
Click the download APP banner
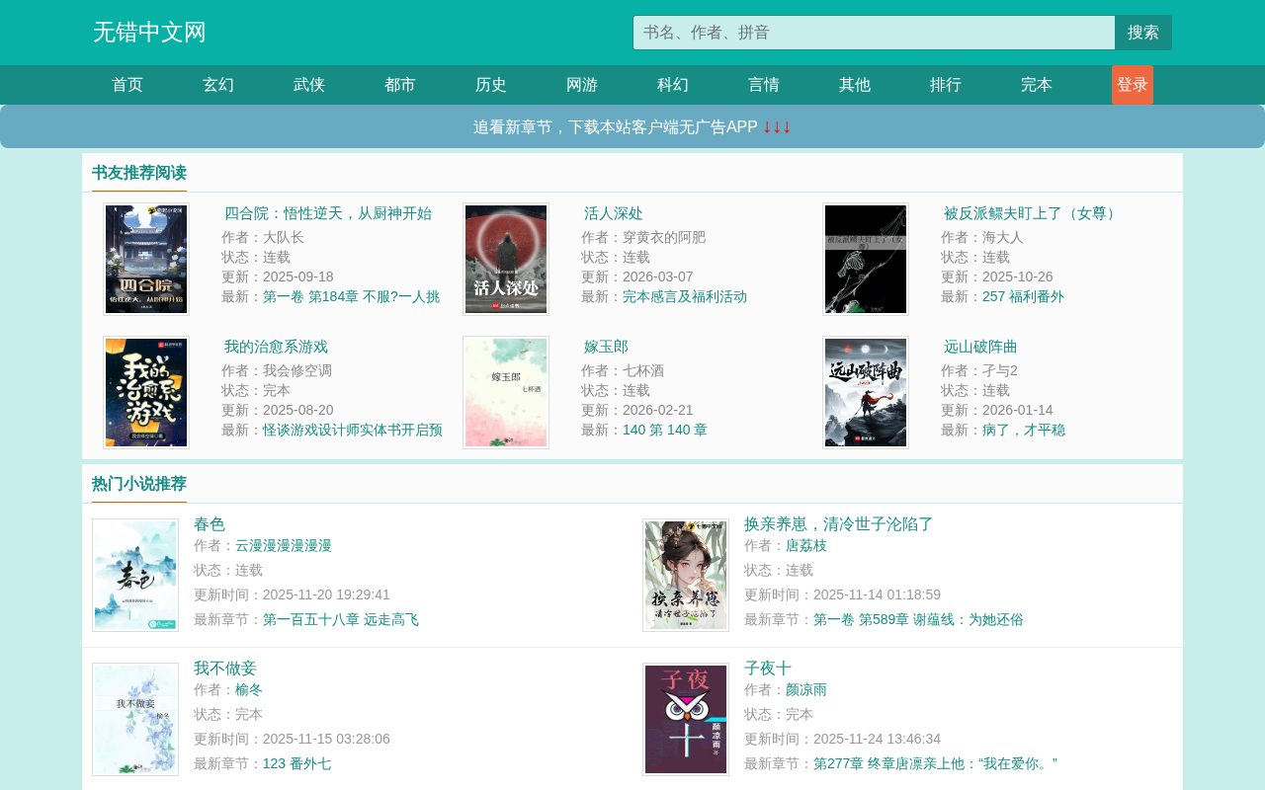tap(632, 126)
